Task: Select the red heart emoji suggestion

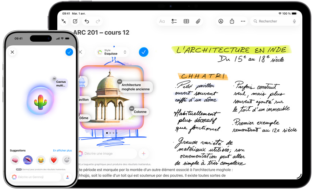Action: coord(54,160)
